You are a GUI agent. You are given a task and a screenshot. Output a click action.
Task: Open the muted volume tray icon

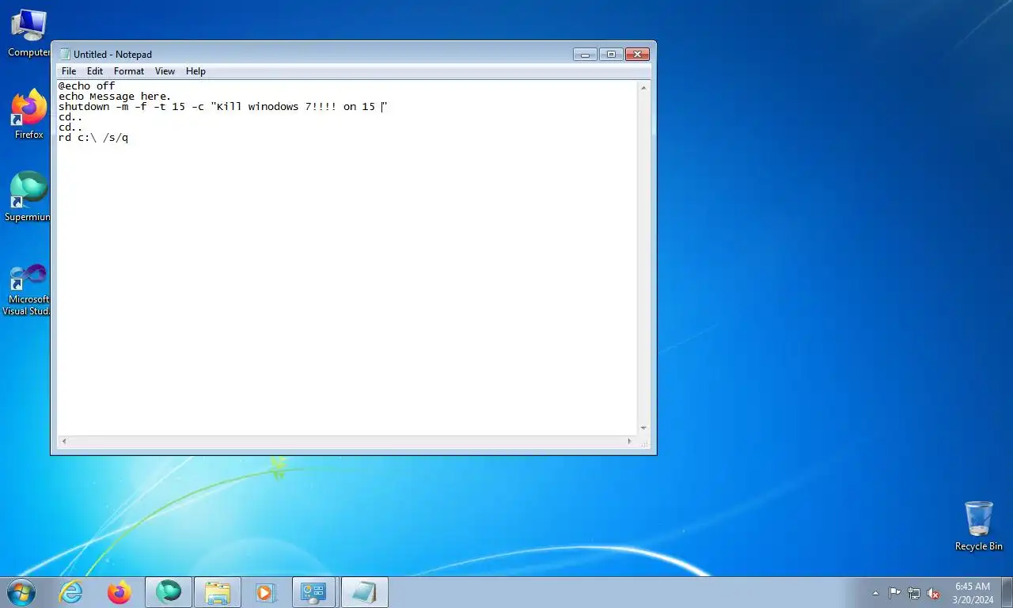tap(934, 593)
